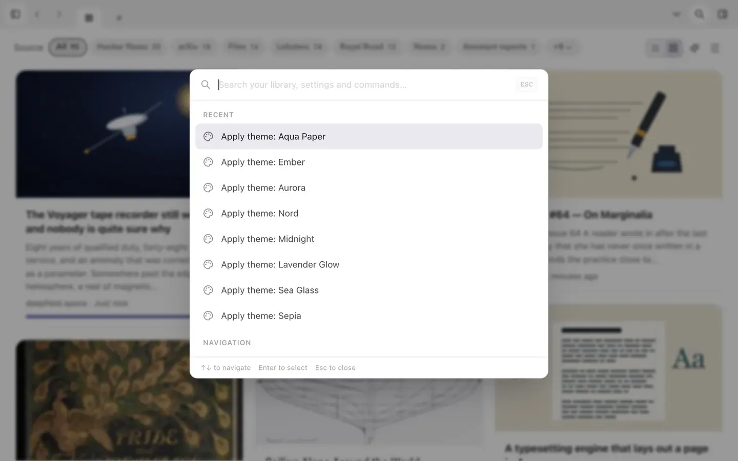Open a new tab with the plus icon
Screen dimensions: 738x461
pos(119,17)
